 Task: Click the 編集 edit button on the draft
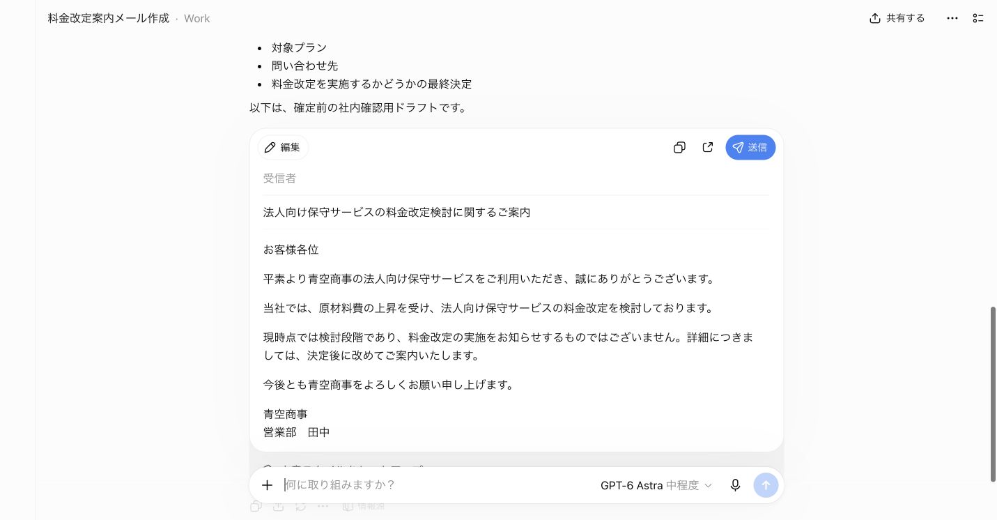pos(283,147)
